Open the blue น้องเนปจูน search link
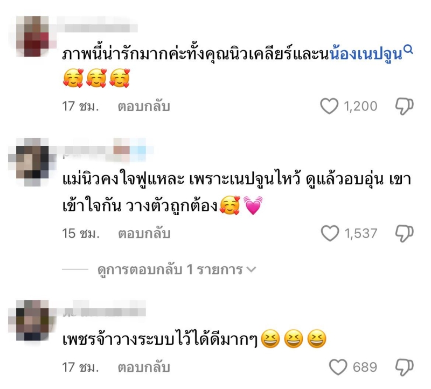The width and height of the screenshot is (431, 389). (x=366, y=54)
